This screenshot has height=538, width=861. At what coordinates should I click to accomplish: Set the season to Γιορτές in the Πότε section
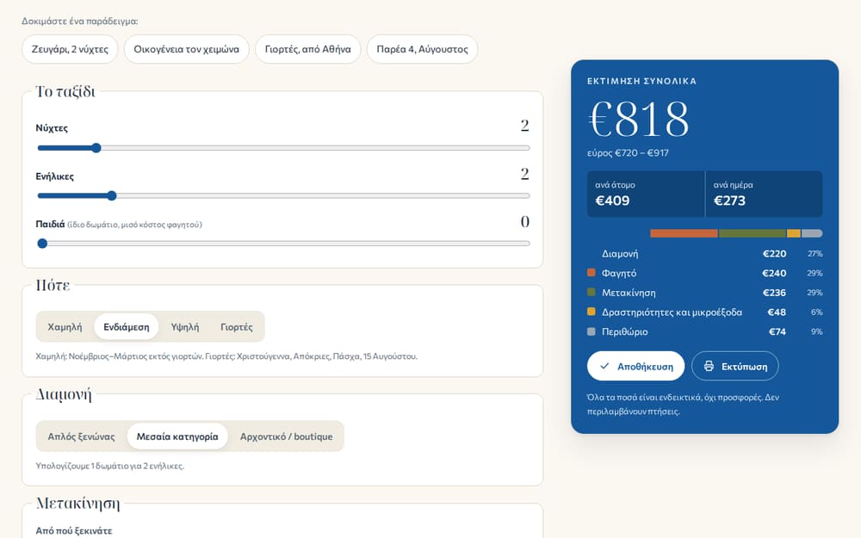[237, 326]
